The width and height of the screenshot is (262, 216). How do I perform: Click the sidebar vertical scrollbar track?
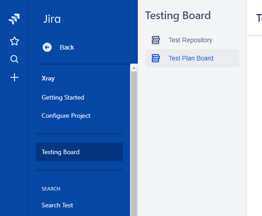click(134, 143)
